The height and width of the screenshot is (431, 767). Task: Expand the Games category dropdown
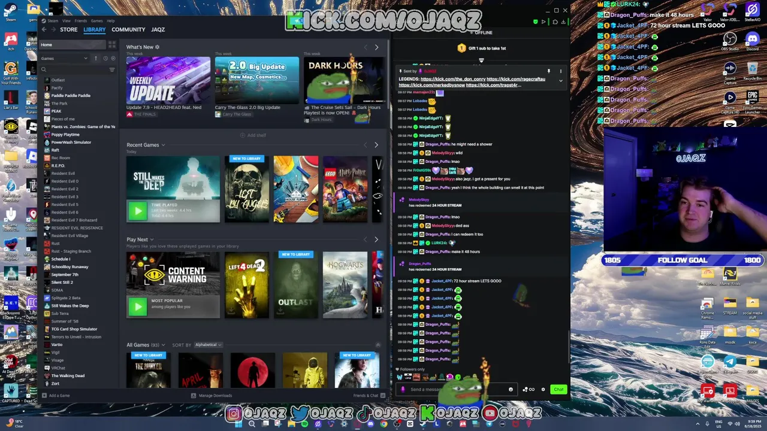coord(86,58)
